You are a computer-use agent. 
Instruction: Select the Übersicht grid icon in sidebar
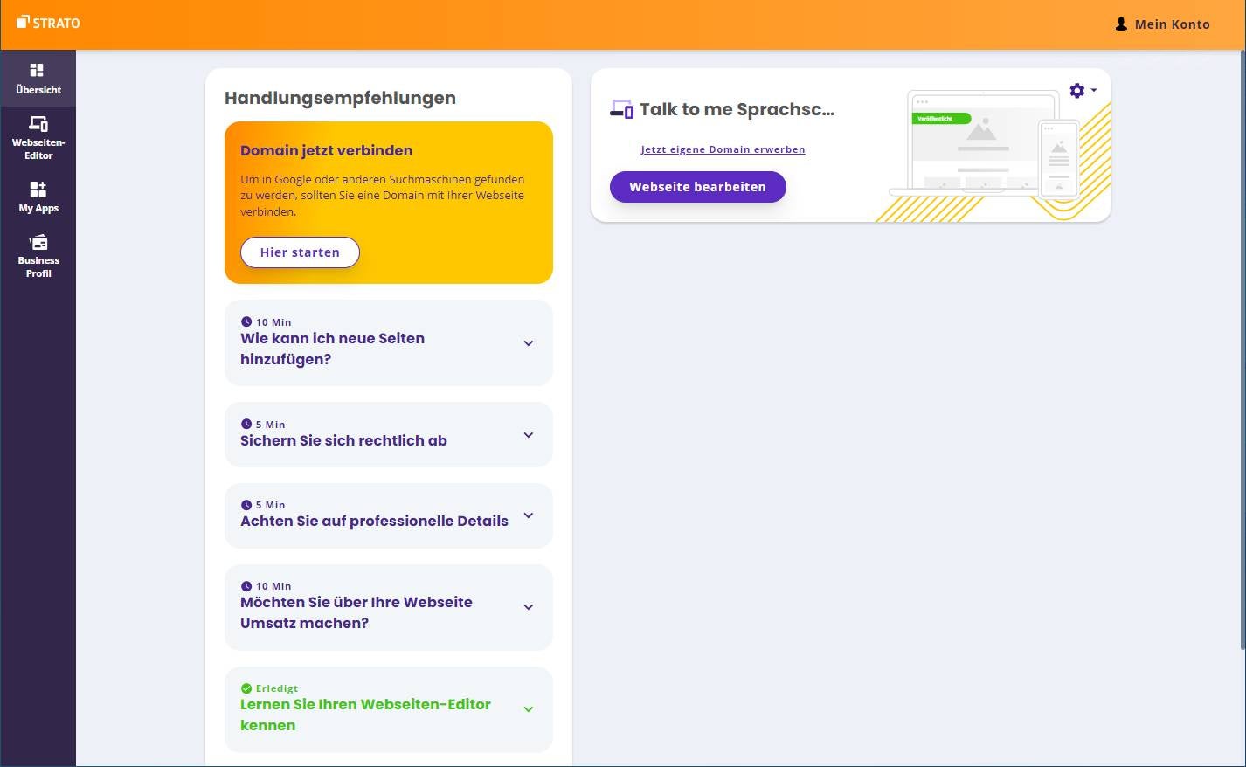38,70
